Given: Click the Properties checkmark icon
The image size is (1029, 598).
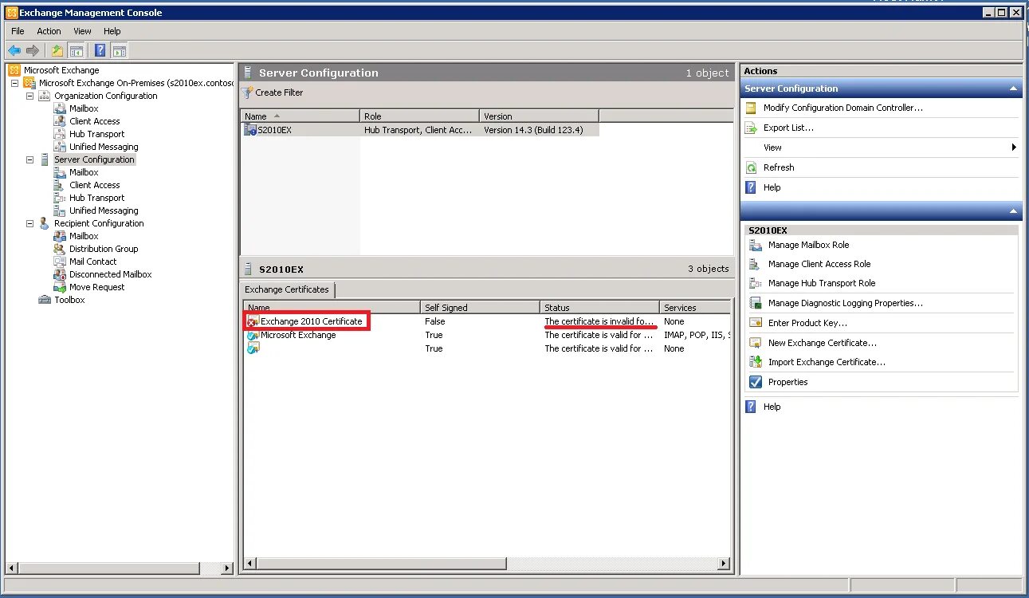Looking at the screenshot, I should pyautogui.click(x=756, y=382).
